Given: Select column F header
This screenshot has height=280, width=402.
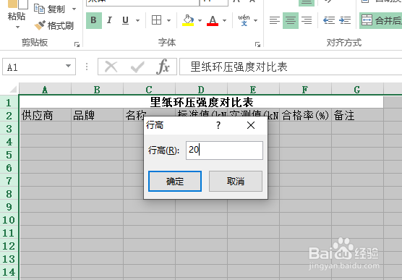Looking at the screenshot, I should [x=305, y=89].
